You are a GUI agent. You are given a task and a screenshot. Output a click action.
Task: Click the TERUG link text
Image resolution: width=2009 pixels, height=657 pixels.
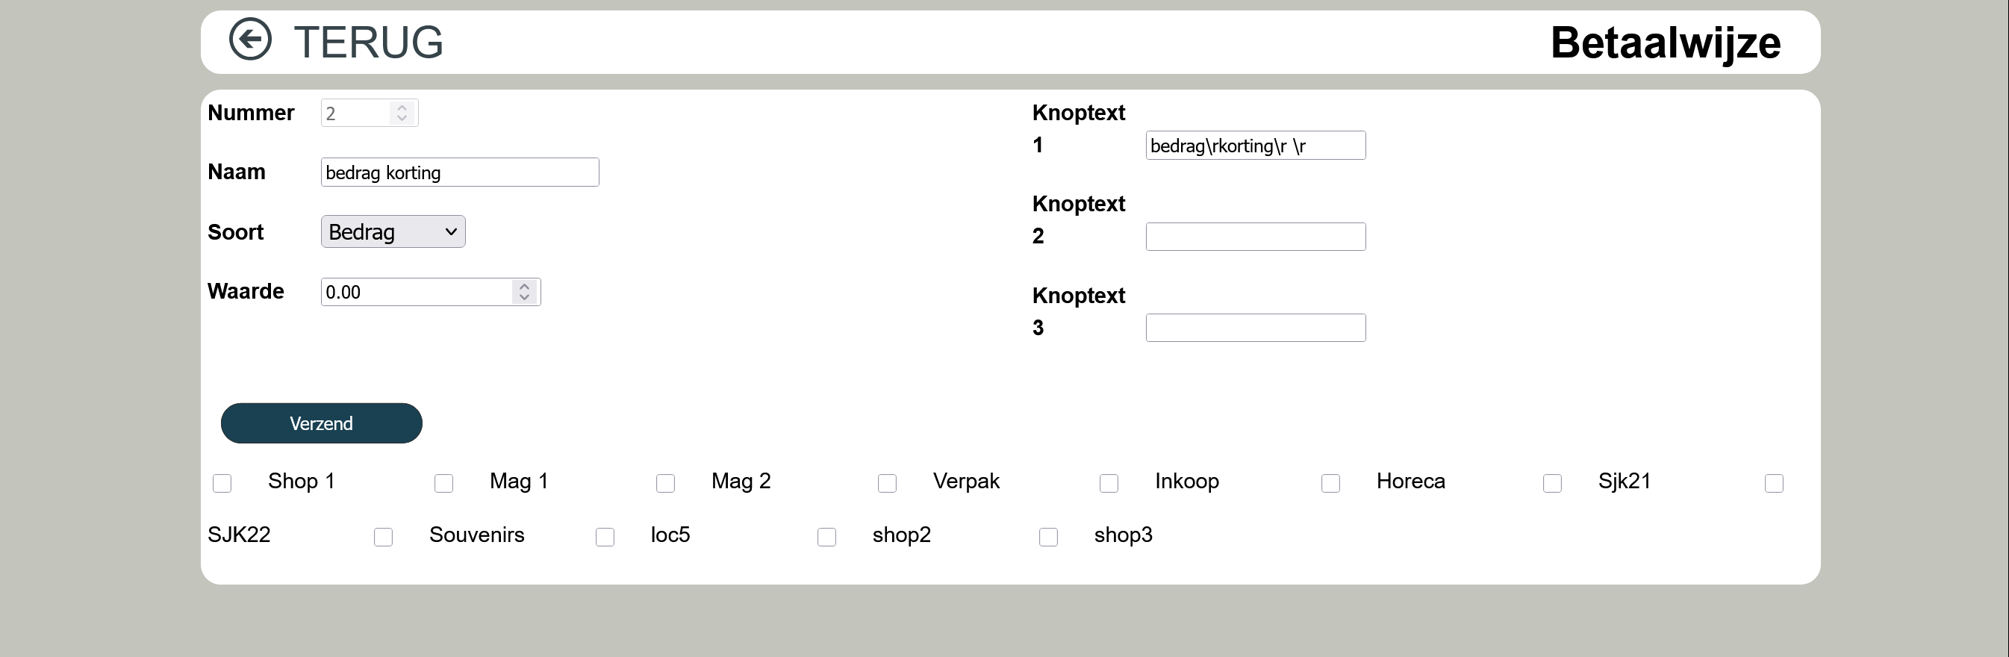[368, 42]
